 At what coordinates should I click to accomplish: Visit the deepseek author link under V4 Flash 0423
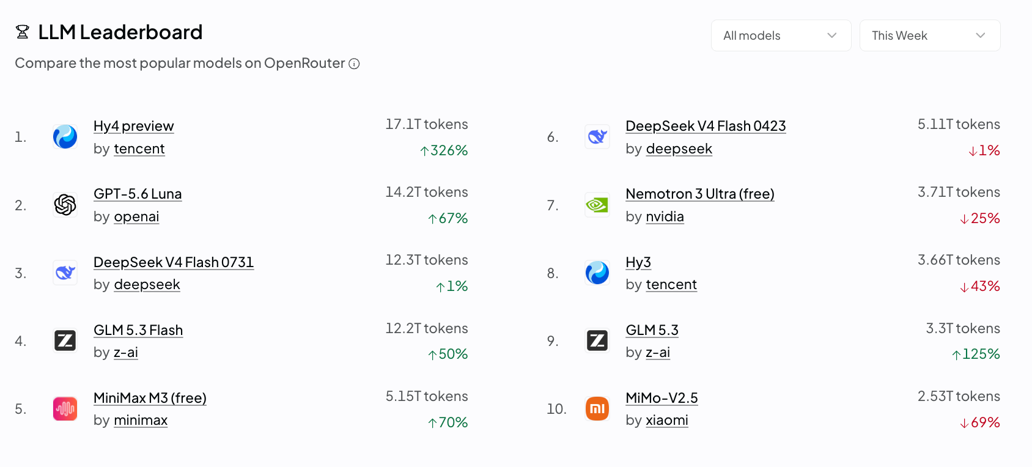tap(679, 149)
